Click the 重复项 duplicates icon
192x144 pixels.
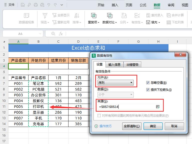pos(94,16)
